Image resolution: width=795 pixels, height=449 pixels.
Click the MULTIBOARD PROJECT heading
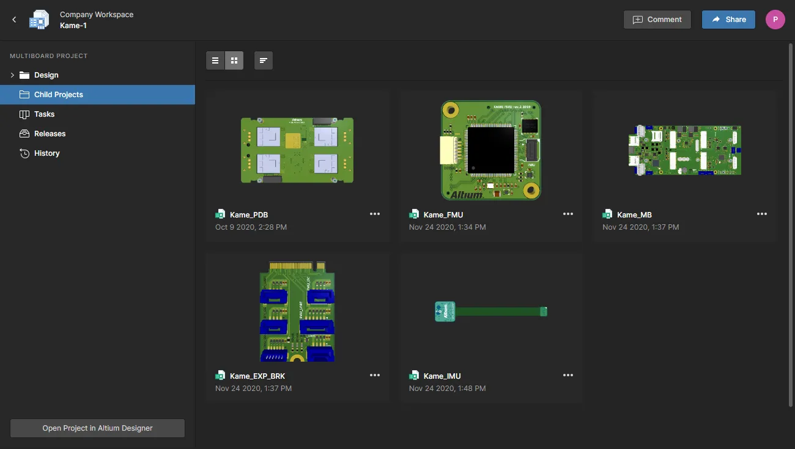[49, 56]
